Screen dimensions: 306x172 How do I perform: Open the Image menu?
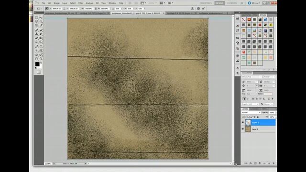[56, 3]
